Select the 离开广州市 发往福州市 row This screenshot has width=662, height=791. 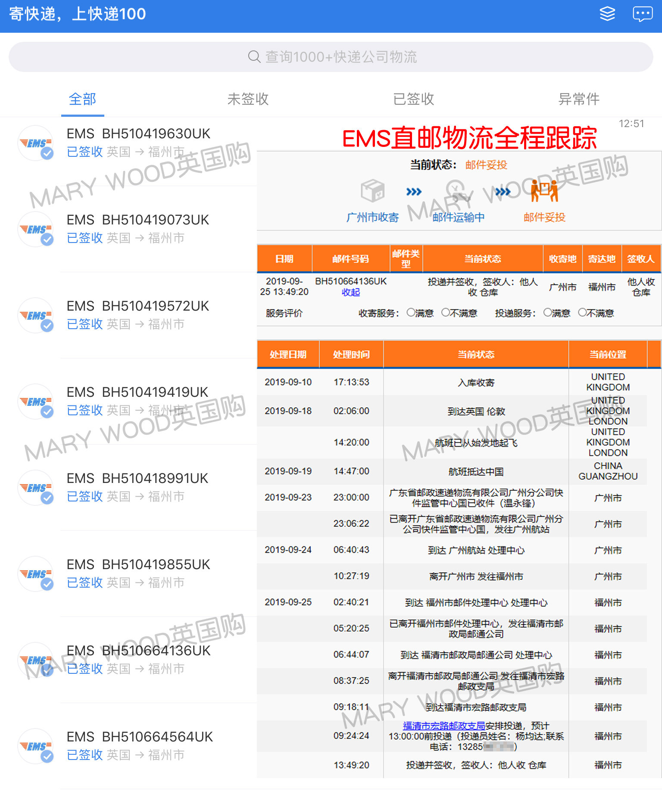tap(452, 576)
